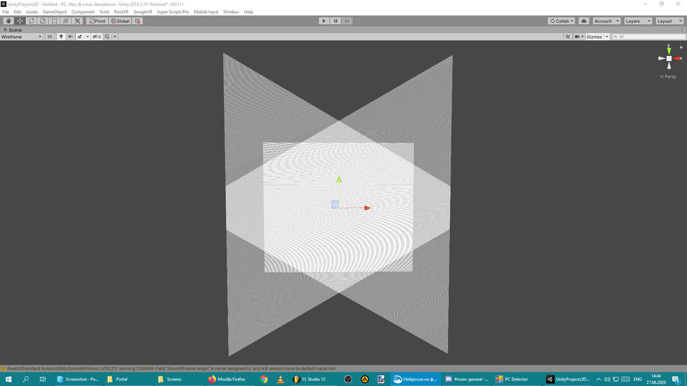This screenshot has width=687, height=386.
Task: Switch Pivot to Center mode
Action: click(x=97, y=21)
